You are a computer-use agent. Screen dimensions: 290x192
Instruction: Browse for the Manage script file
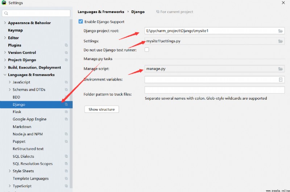coord(280,69)
